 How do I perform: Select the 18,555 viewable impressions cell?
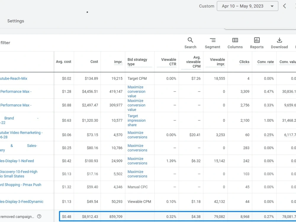click(x=219, y=78)
